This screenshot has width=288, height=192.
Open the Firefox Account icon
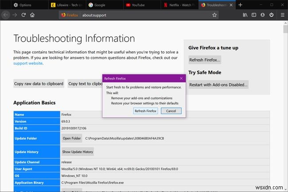263,15
